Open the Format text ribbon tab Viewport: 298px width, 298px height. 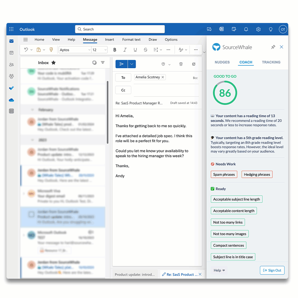(x=131, y=39)
